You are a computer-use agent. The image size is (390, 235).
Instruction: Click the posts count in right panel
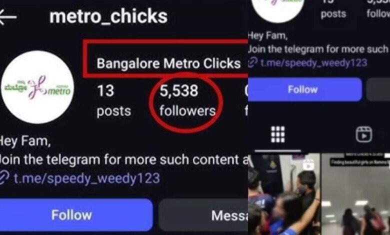(x=333, y=9)
